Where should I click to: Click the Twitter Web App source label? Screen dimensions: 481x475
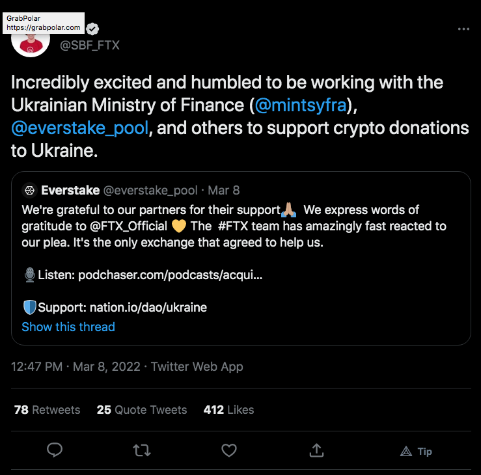pos(197,367)
